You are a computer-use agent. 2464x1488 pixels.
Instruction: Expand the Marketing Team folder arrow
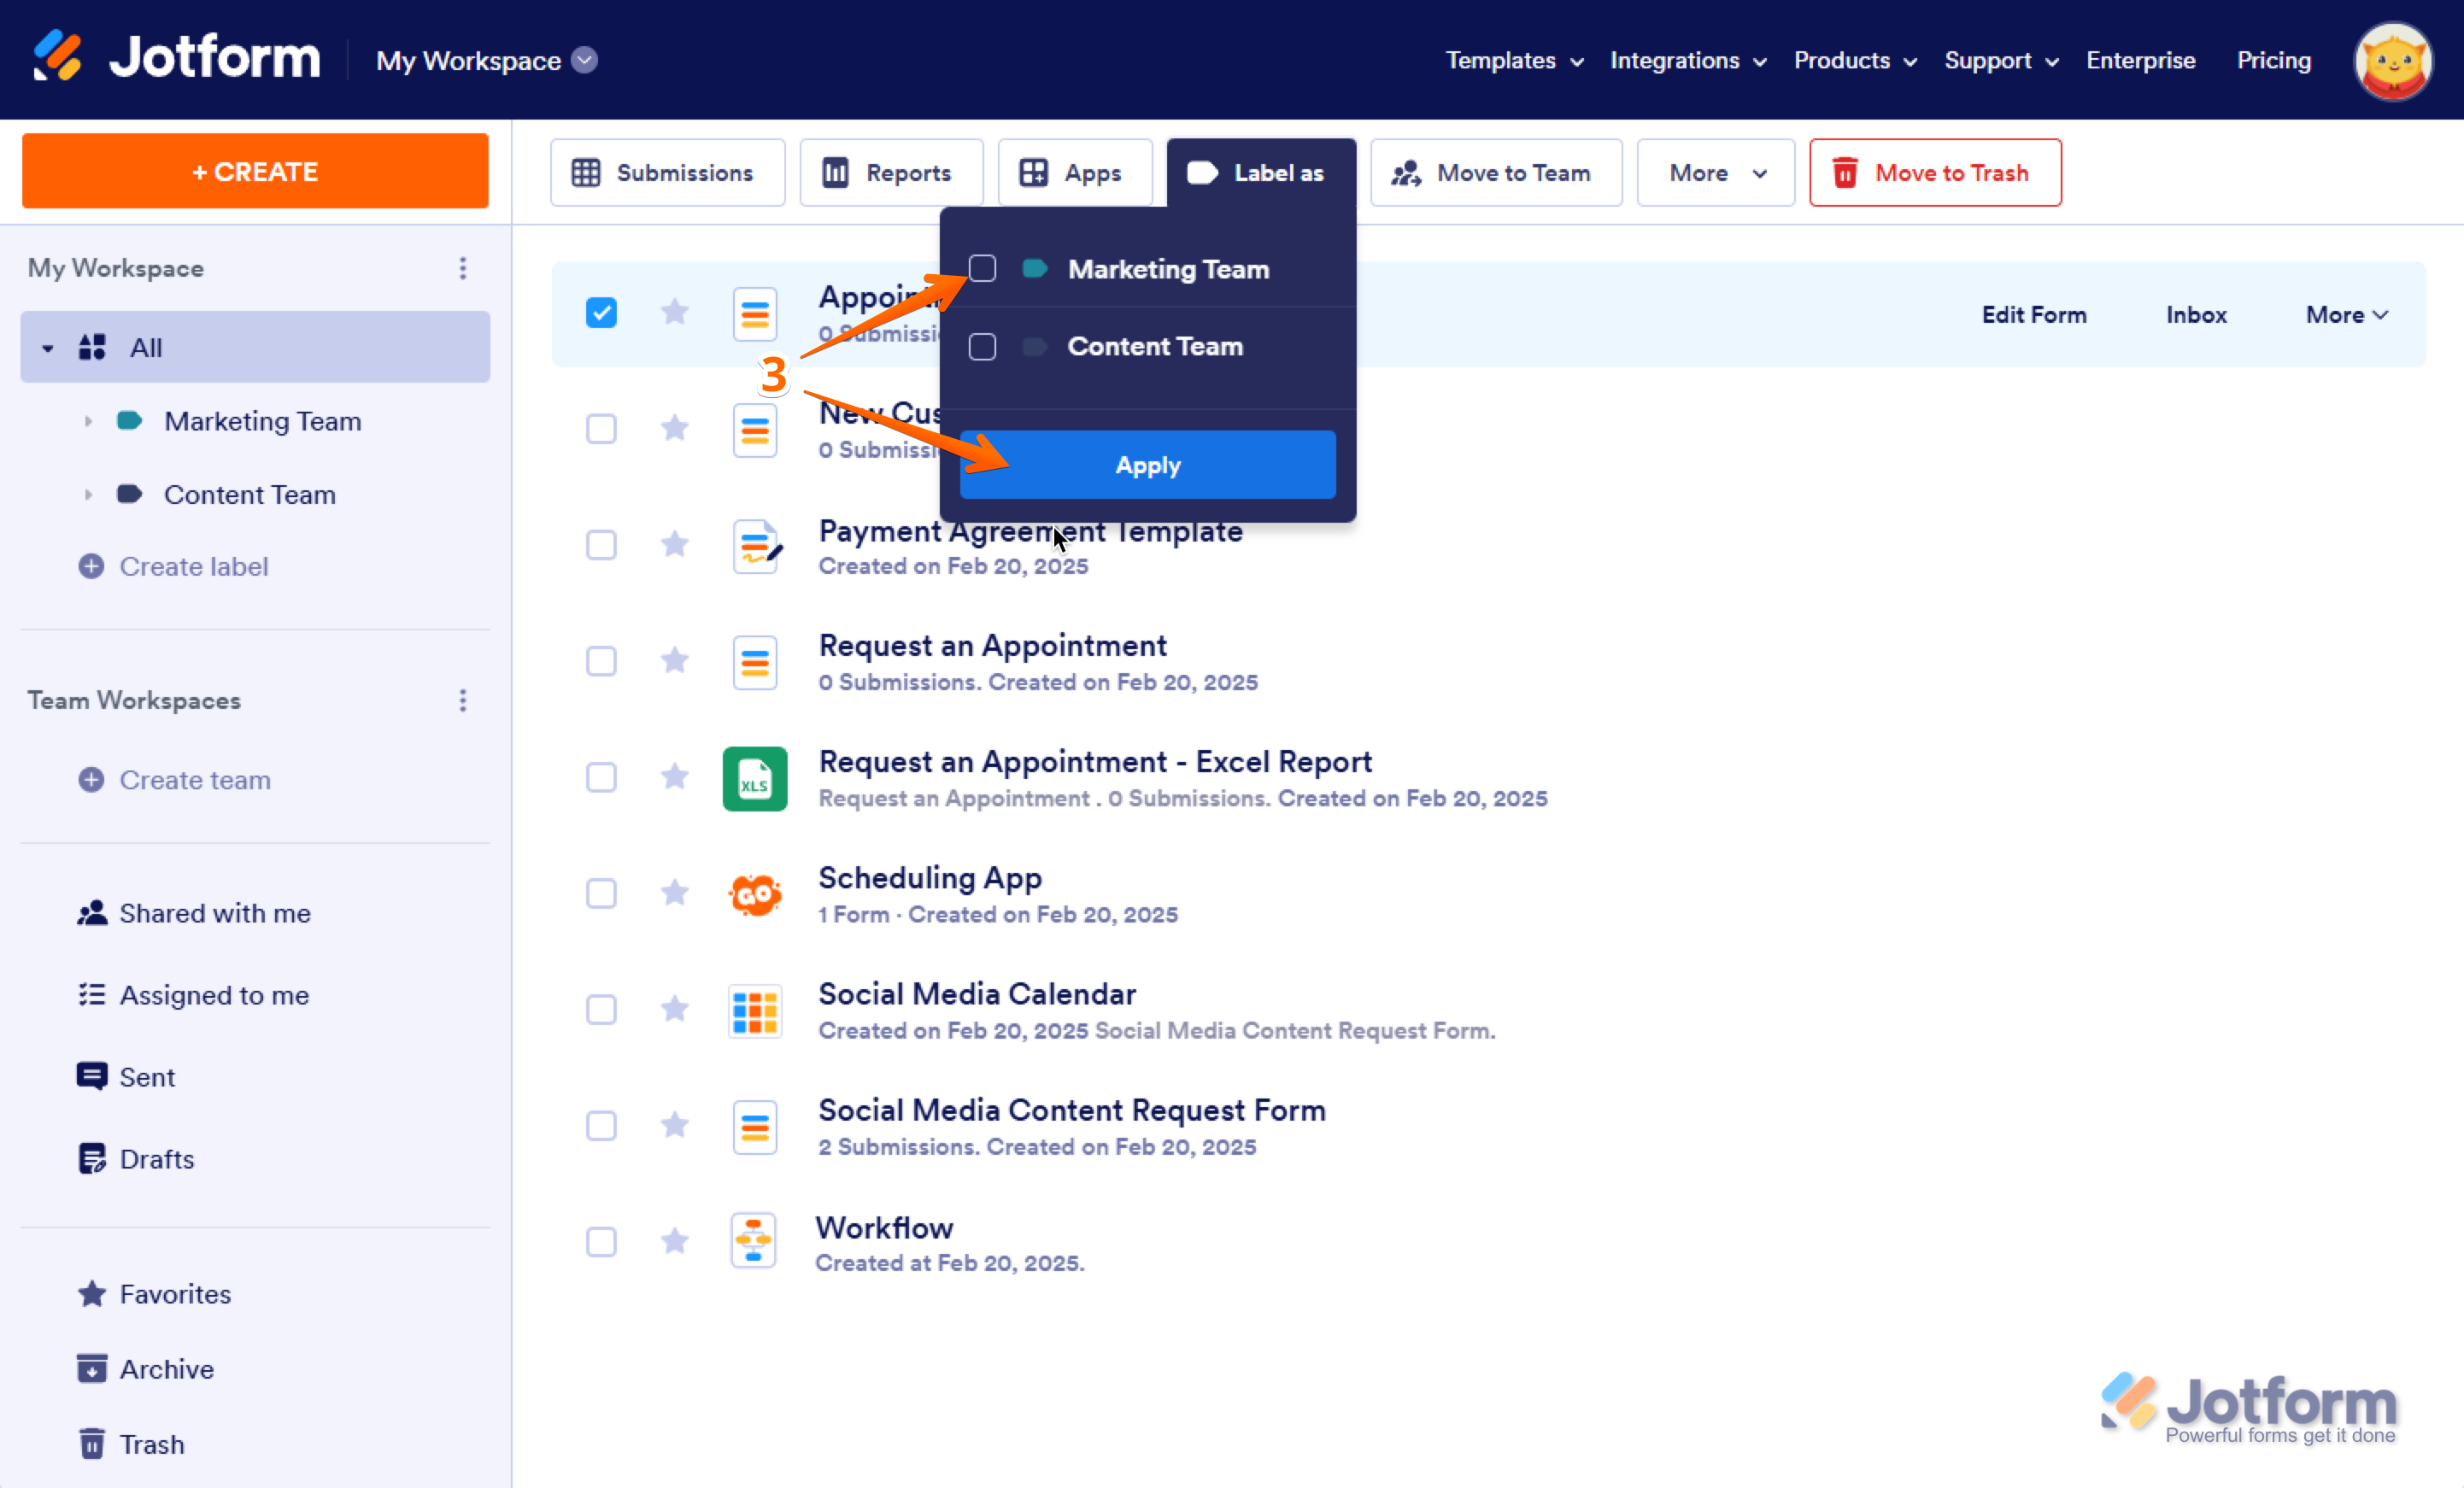(x=88, y=421)
